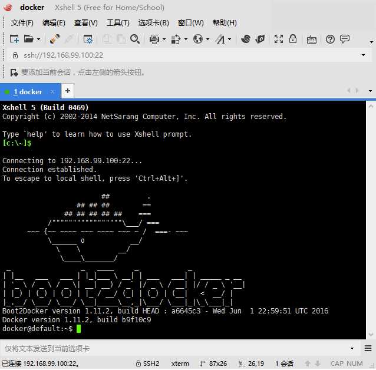Click the globe Encoding icon
376x370 pixels.
click(198, 39)
